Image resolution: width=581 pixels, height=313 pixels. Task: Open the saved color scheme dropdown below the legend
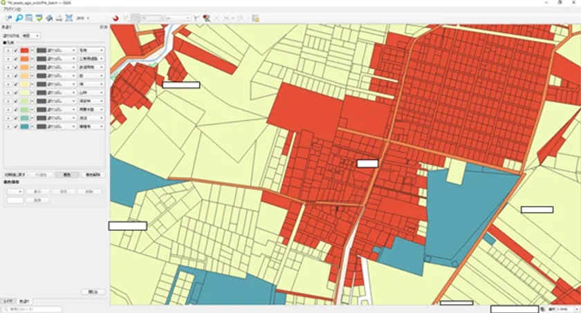point(15,191)
